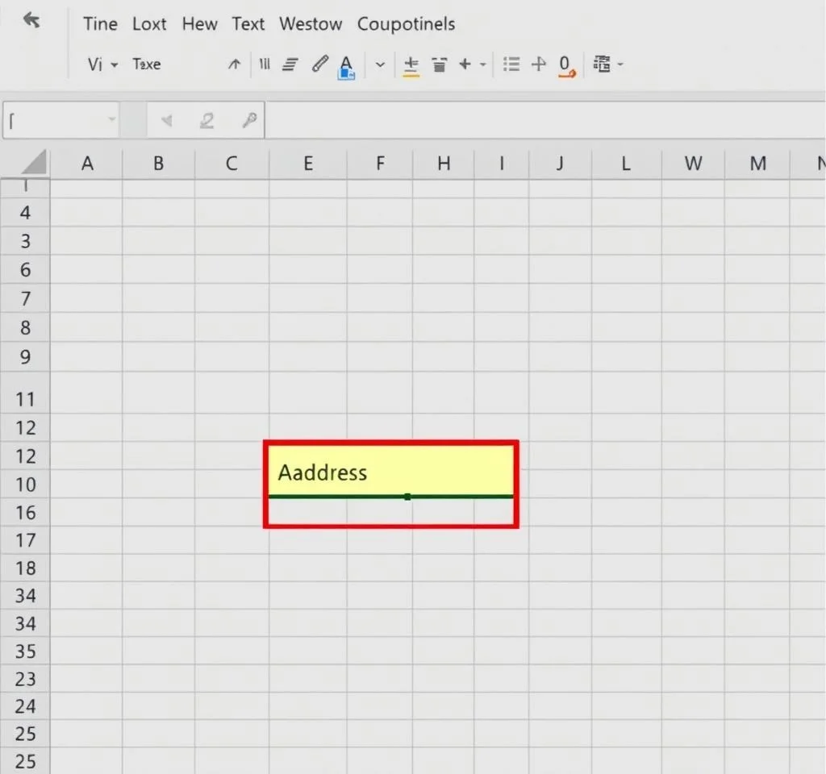This screenshot has height=774, width=826.
Task: Select column J header
Action: (x=560, y=164)
